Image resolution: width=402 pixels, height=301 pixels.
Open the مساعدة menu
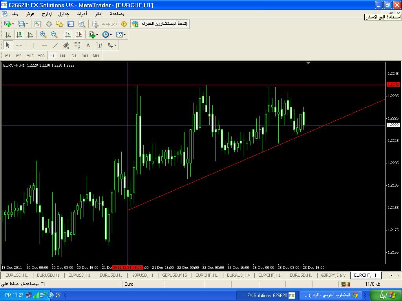pyautogui.click(x=117, y=14)
